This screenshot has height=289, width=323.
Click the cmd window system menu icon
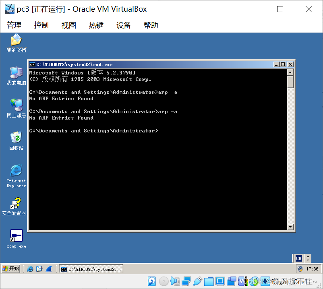32,64
